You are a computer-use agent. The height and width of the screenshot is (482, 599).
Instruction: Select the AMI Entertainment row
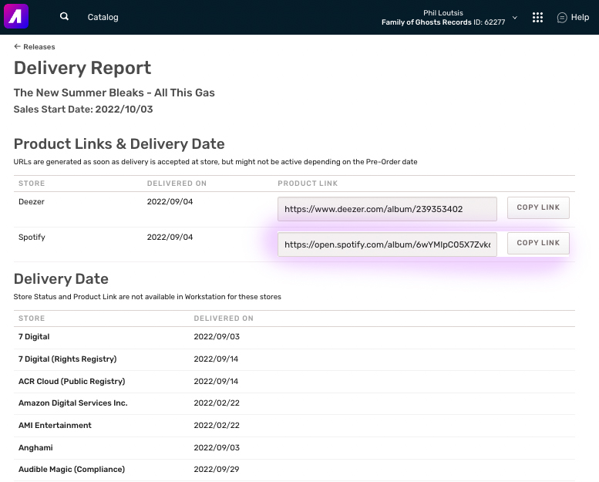(x=55, y=426)
